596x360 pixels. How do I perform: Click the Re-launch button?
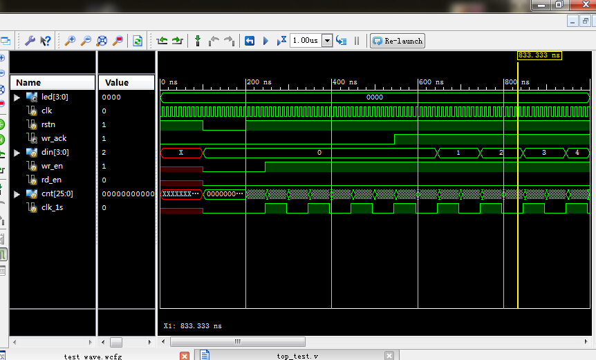point(398,41)
